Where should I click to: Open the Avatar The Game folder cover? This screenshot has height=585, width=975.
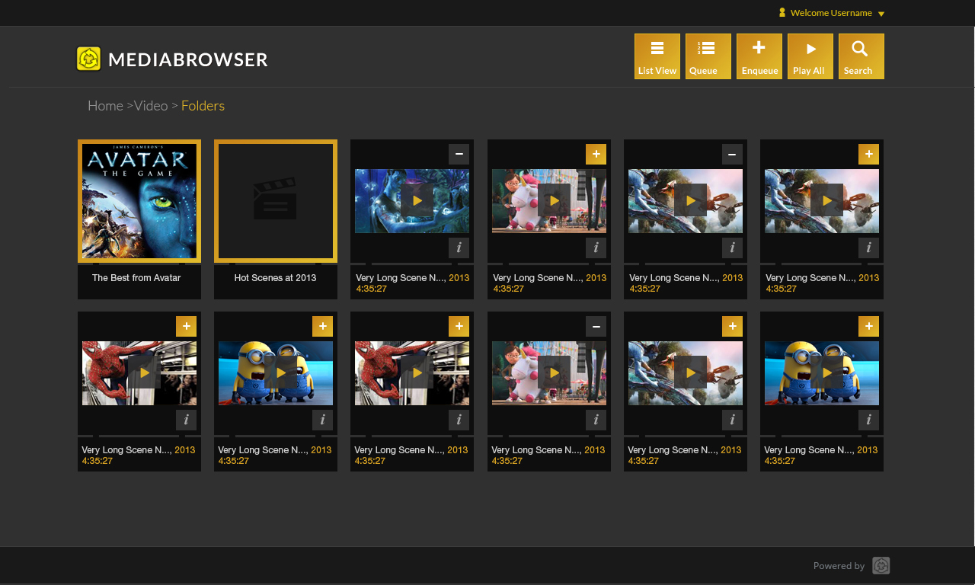pyautogui.click(x=139, y=201)
